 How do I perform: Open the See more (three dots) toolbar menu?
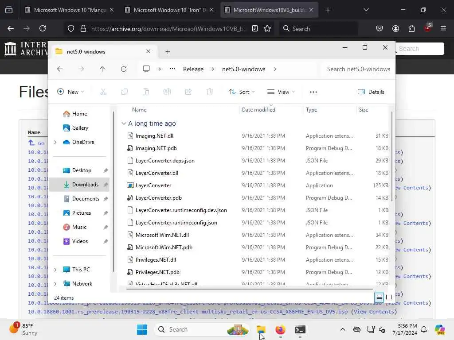click(x=313, y=92)
